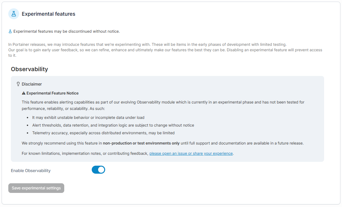
Task: Click the small flask icon before discontinued notice
Action: click(10, 31)
